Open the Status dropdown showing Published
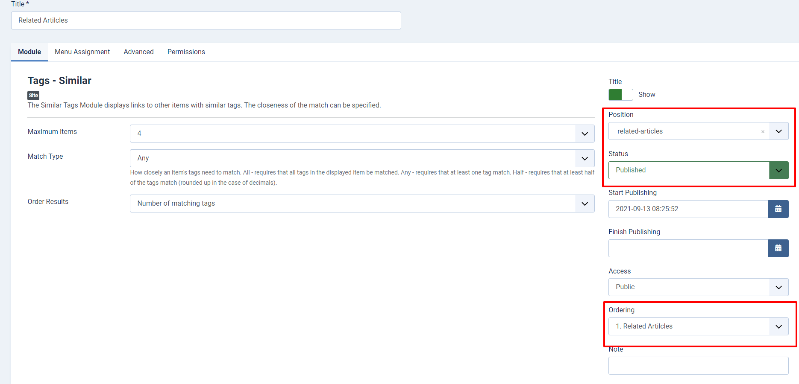This screenshot has width=799, height=384. (698, 170)
